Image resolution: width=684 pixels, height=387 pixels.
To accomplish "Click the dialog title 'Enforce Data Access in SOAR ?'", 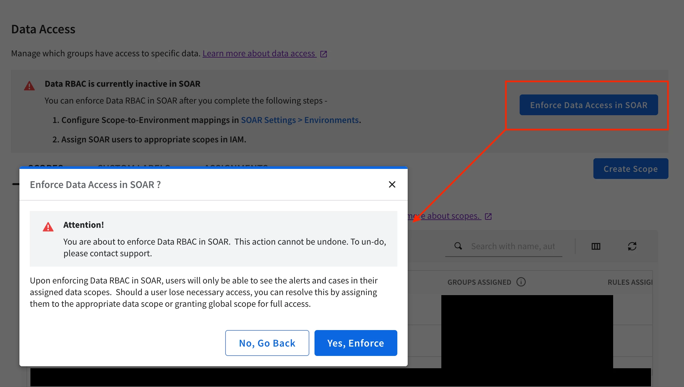I will (95, 184).
